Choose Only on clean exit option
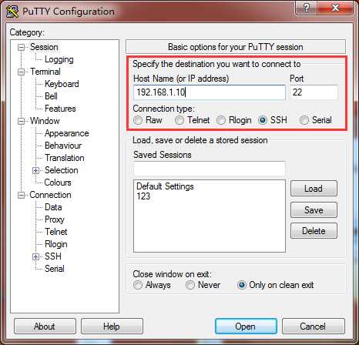Screen dimensions: 359x345 pos(242,285)
